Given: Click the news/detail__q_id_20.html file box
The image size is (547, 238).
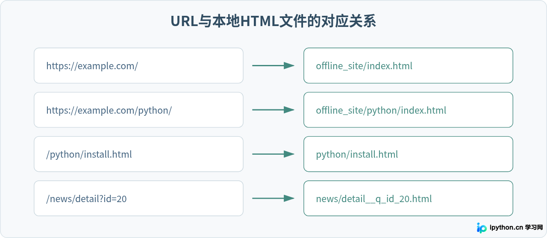Looking at the screenshot, I should 408,198.
